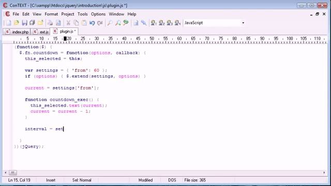Click the 'interval = set' code line
This screenshot has height=186, width=331.
[44, 129]
